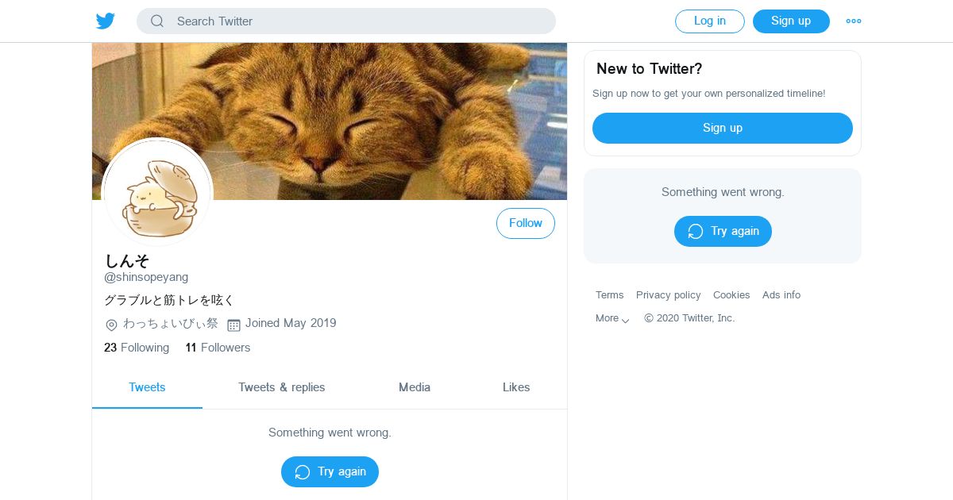953x500 pixels.
Task: Open the three-dot more options menu
Action: click(854, 21)
